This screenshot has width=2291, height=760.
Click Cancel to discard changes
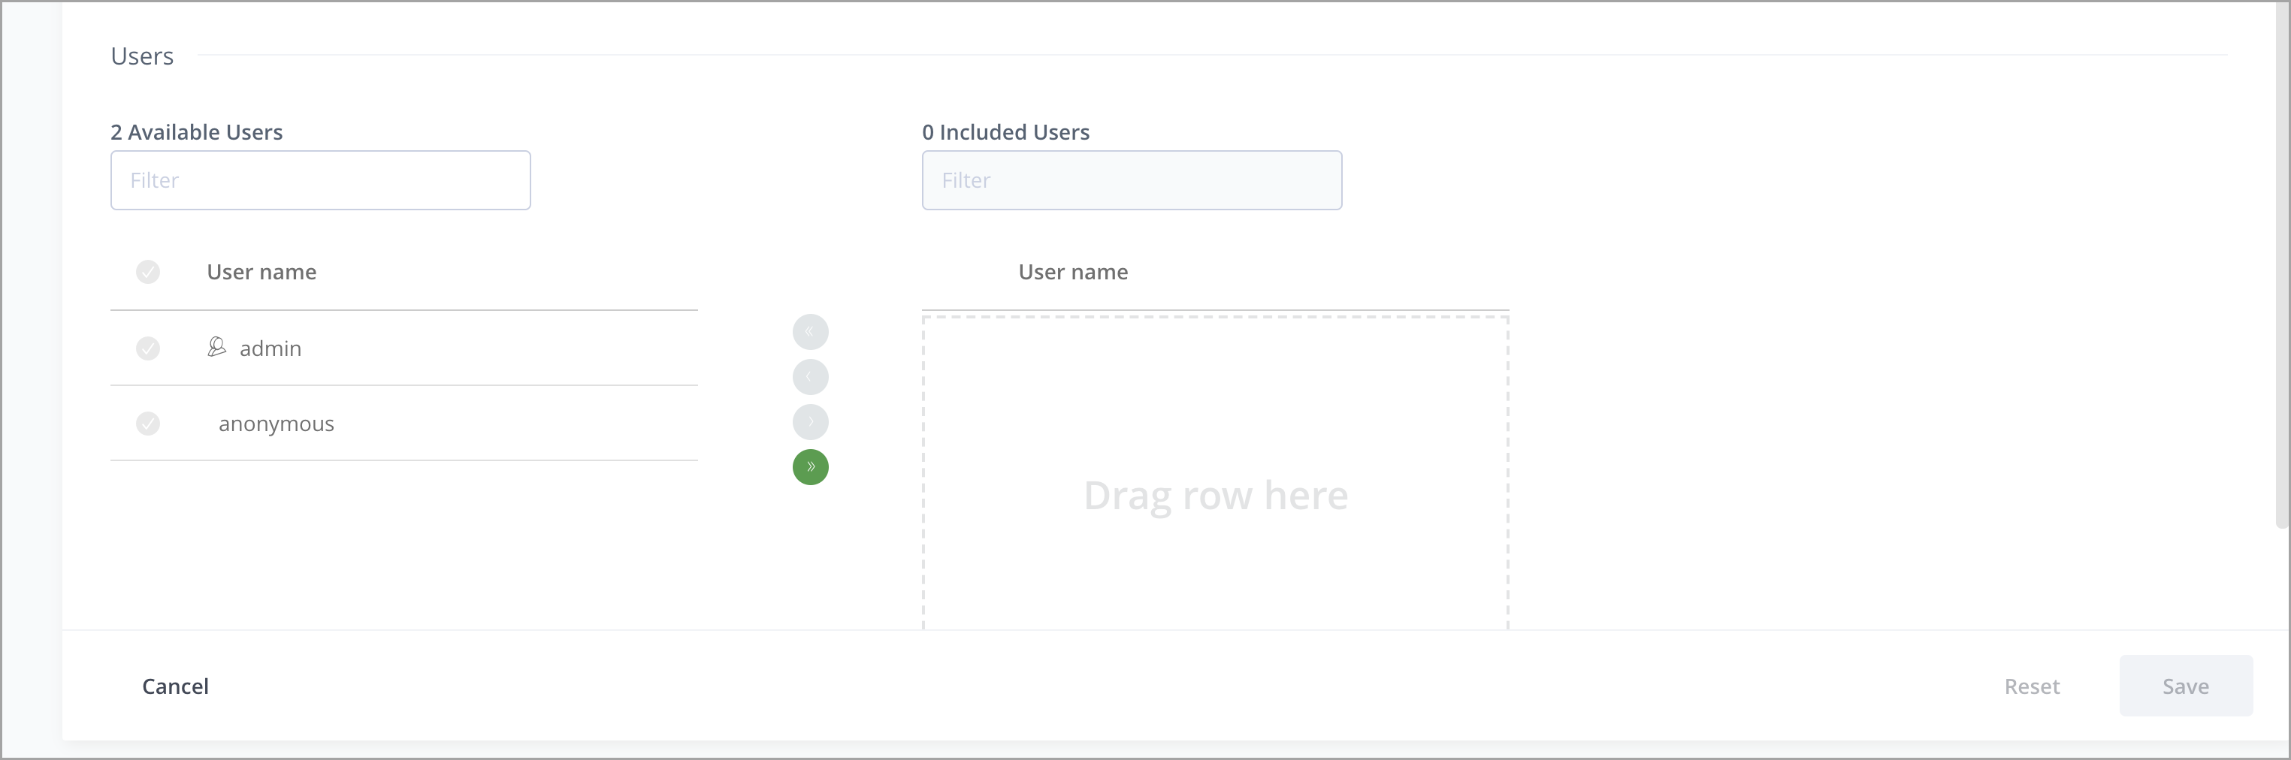175,686
